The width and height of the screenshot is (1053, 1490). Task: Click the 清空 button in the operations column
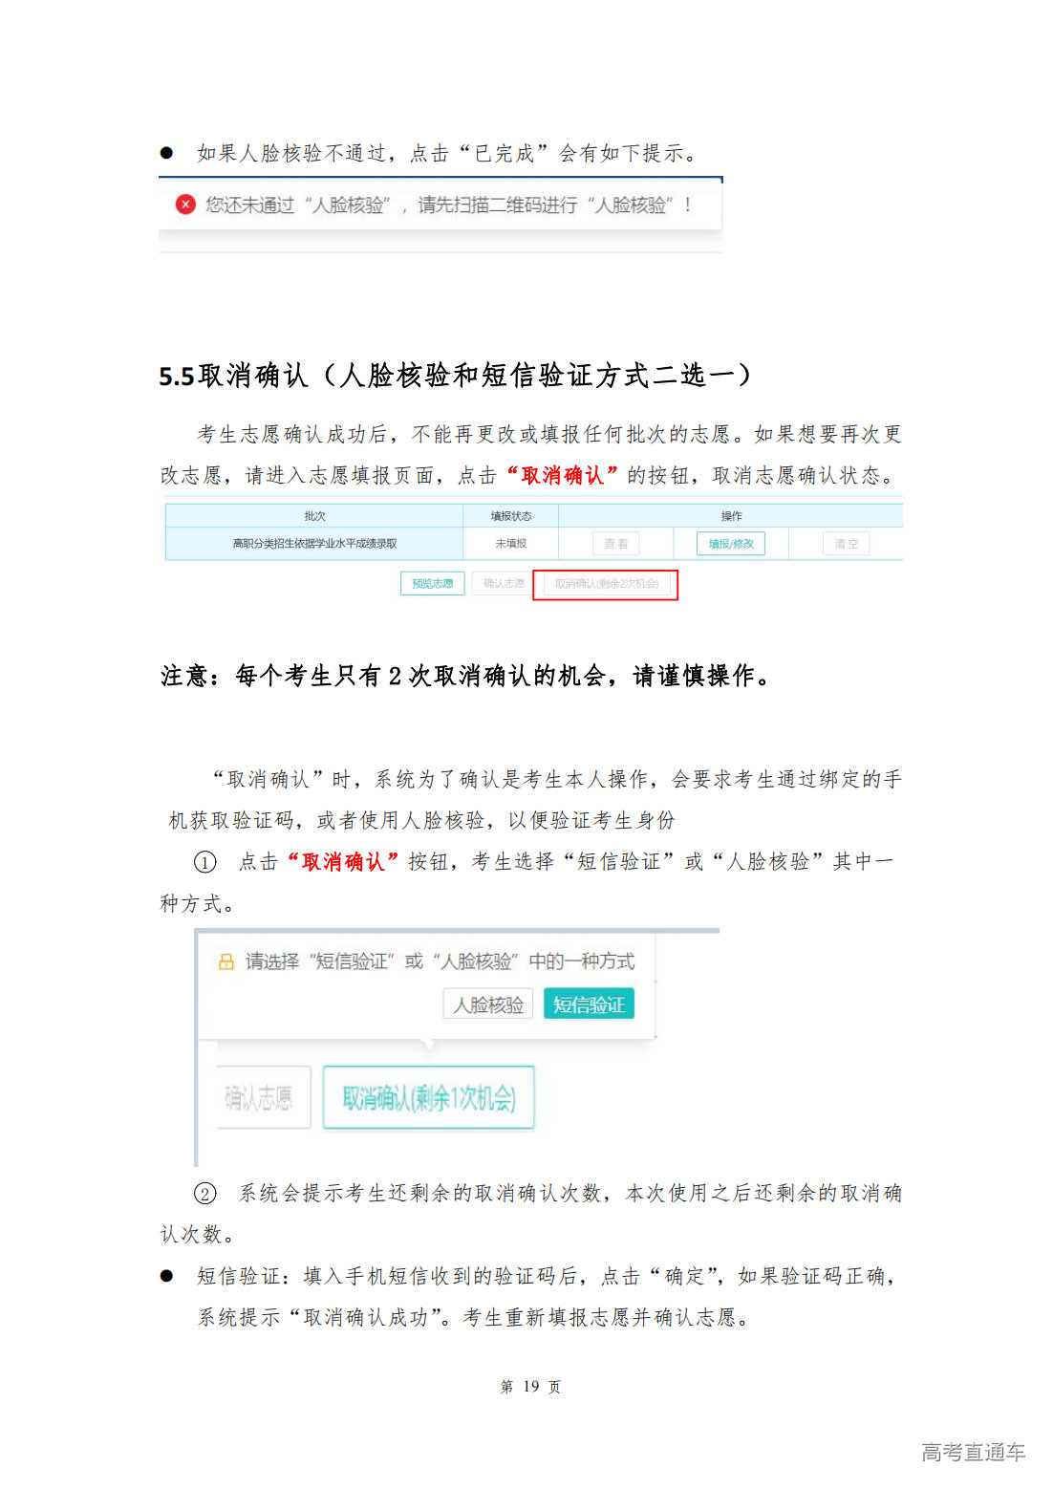[846, 544]
